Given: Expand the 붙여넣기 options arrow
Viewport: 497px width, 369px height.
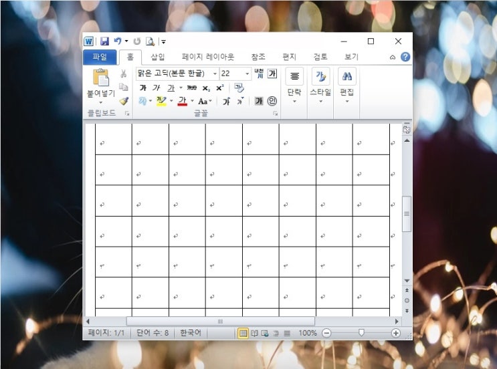Looking at the screenshot, I should pos(101,102).
